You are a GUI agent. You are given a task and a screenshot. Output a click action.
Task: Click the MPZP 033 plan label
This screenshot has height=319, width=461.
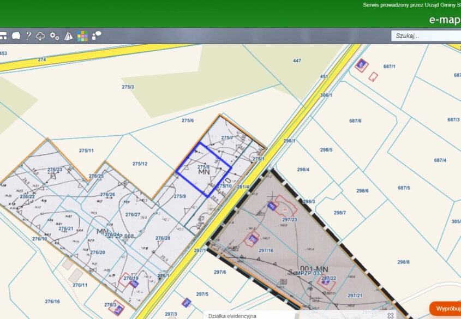309,274
